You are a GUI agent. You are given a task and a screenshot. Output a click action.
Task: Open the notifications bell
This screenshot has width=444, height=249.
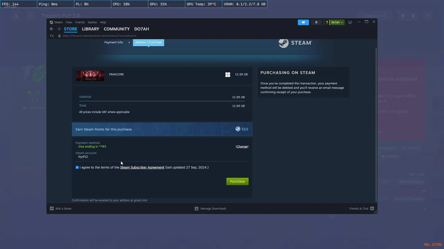(316, 22)
